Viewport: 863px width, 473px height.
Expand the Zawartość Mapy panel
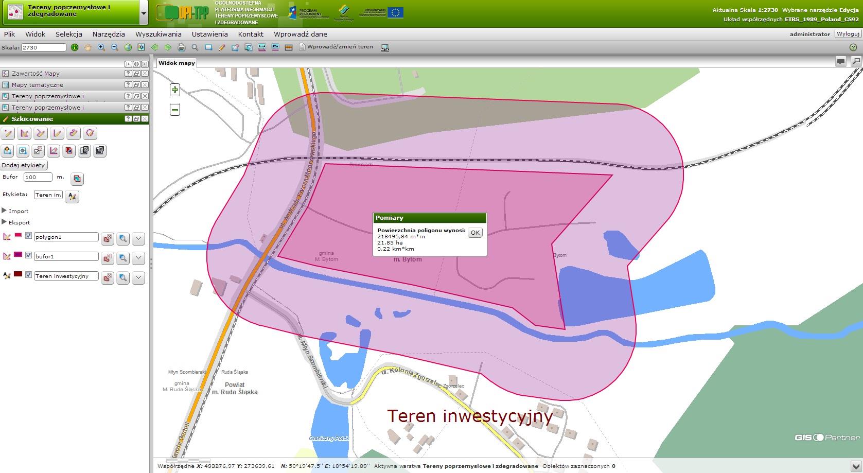(75, 74)
